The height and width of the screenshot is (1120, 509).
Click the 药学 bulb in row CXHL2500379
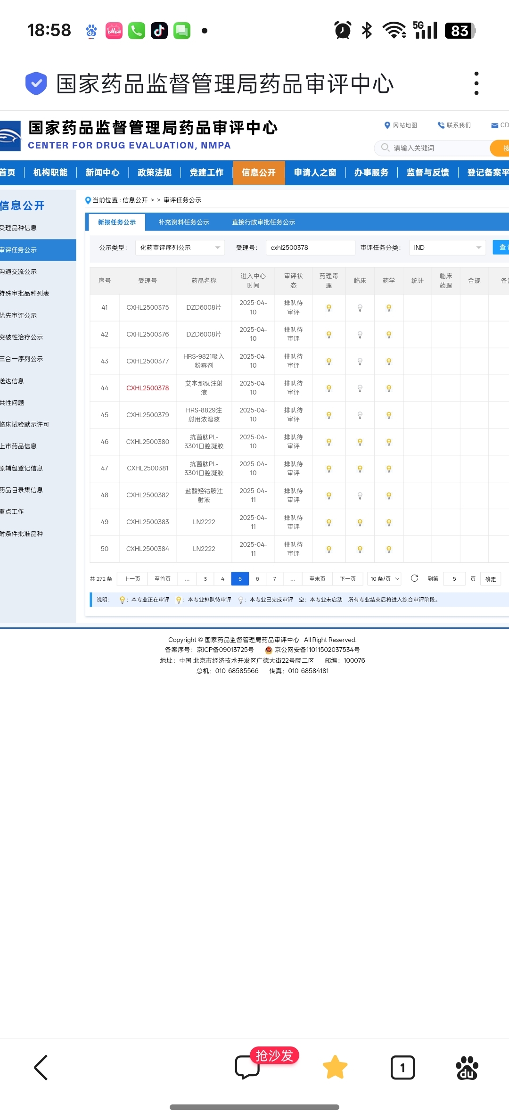[389, 415]
